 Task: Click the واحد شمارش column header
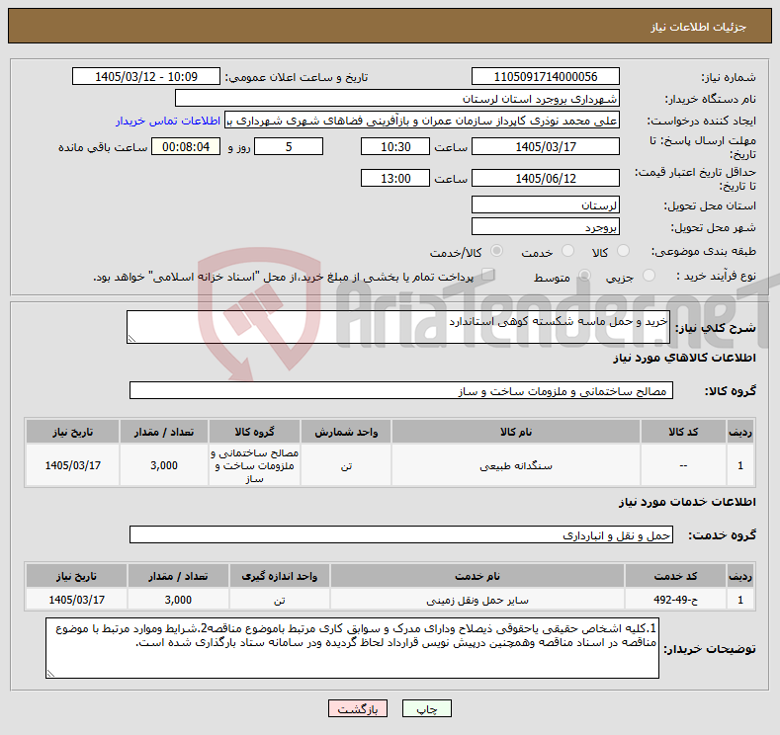tap(346, 432)
